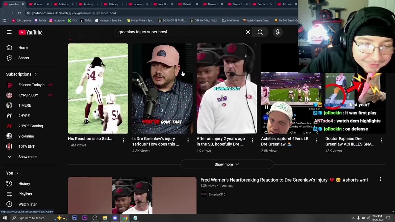Open the SimplyAS10 channel name link
Viewport: 395px width, 222px height.
[x=217, y=195]
